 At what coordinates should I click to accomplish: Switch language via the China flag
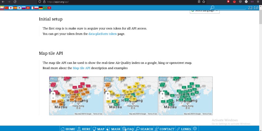[x=7, y=8]
